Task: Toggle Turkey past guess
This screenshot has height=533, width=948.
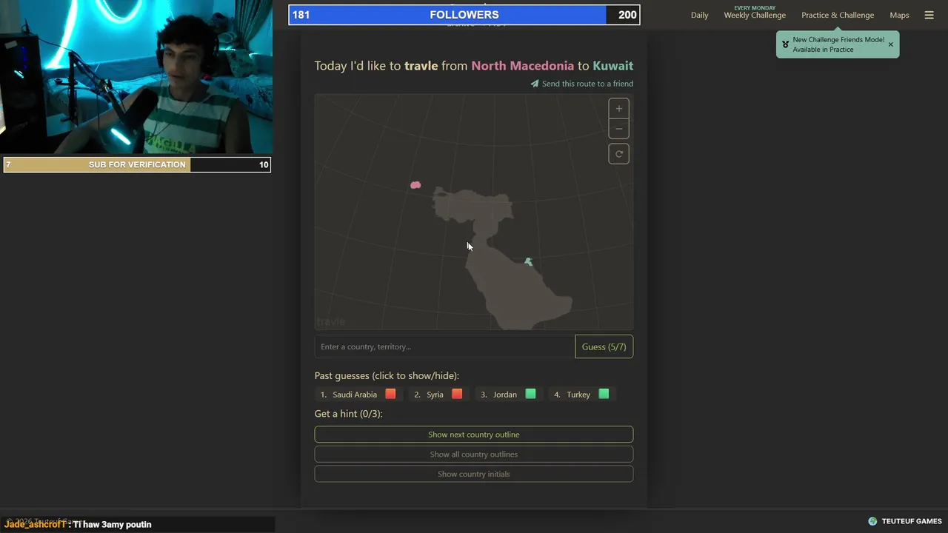Action: point(581,395)
